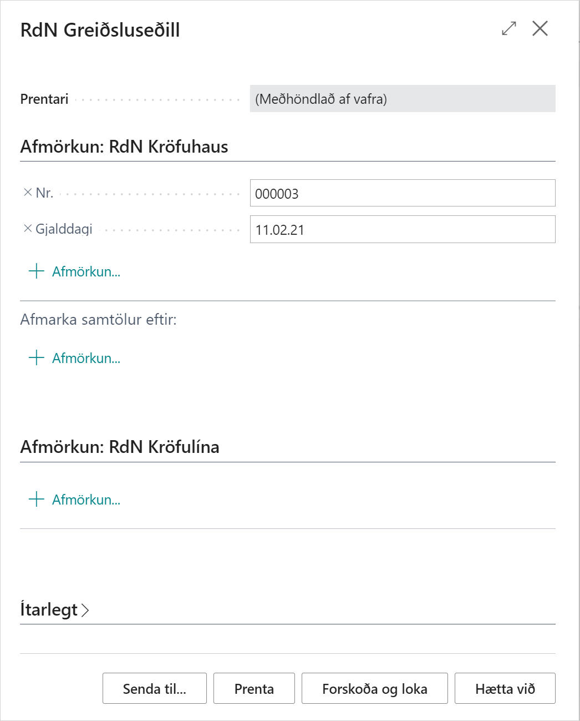Select the Nr. input showing 000003
The width and height of the screenshot is (580, 721).
403,193
